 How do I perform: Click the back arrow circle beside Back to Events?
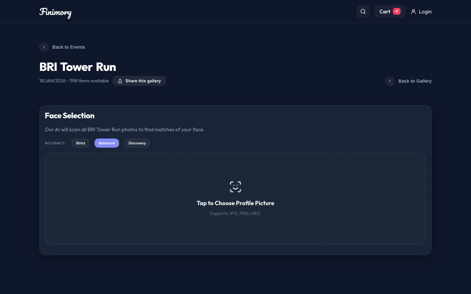[x=44, y=47]
